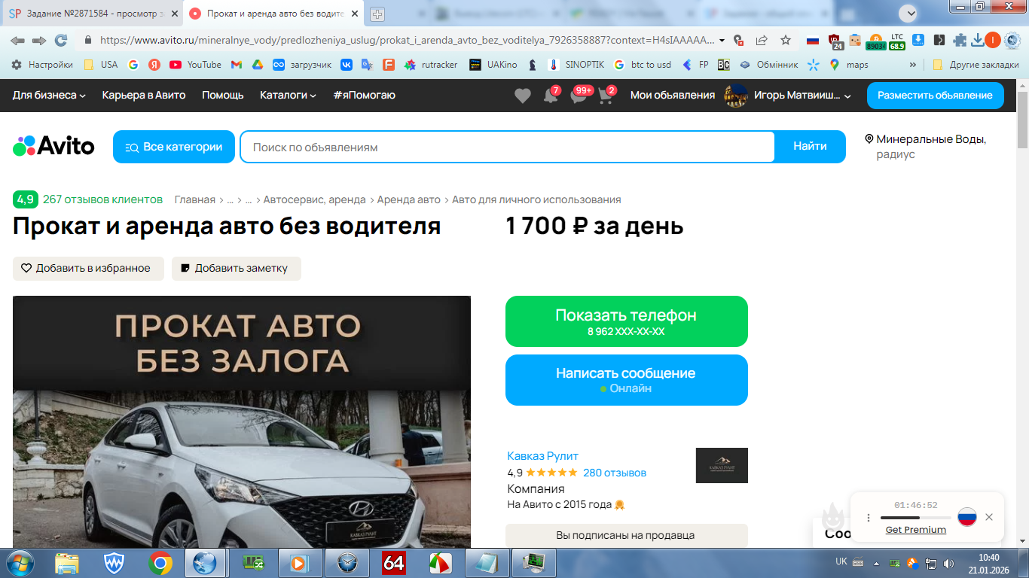Click Показать телефон button
Screen dimensions: 1029x578
[x=627, y=321]
